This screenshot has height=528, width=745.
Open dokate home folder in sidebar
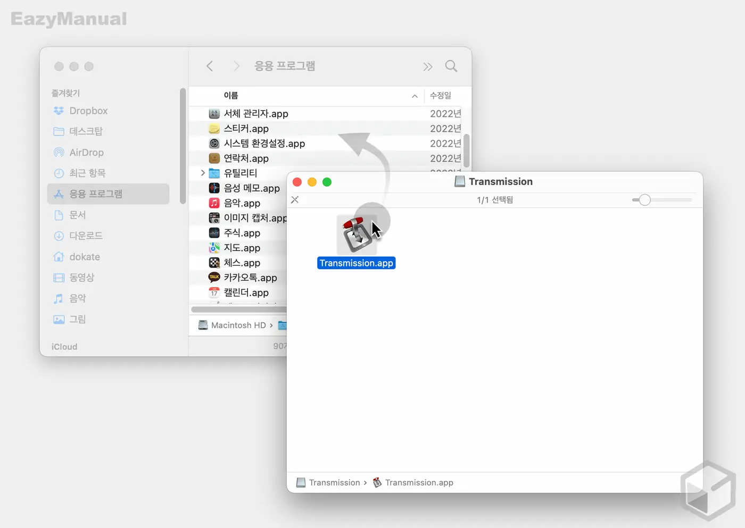click(x=85, y=257)
